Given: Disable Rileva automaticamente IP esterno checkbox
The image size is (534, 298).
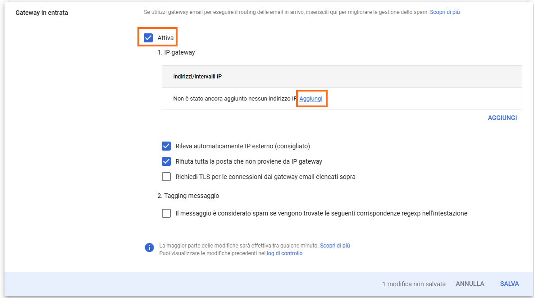Looking at the screenshot, I should pos(166,146).
